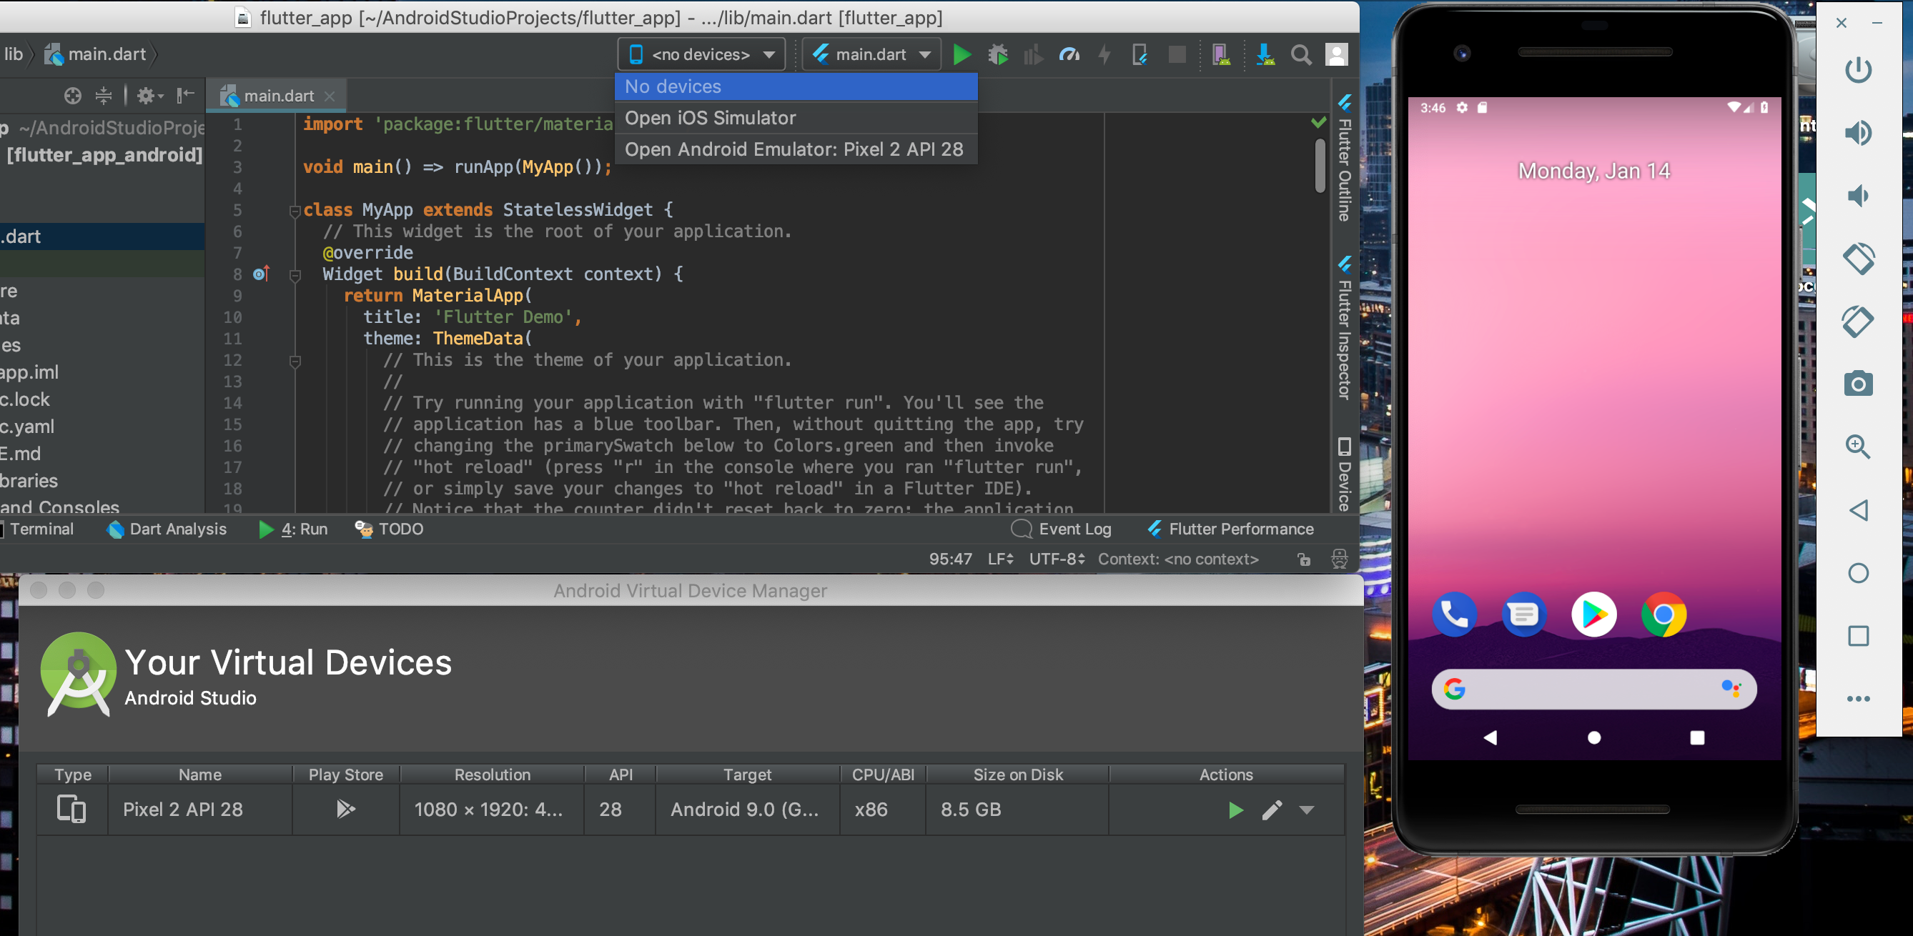Switch to the Dart Analysis tool window
The width and height of the screenshot is (1913, 936).
[x=167, y=529]
